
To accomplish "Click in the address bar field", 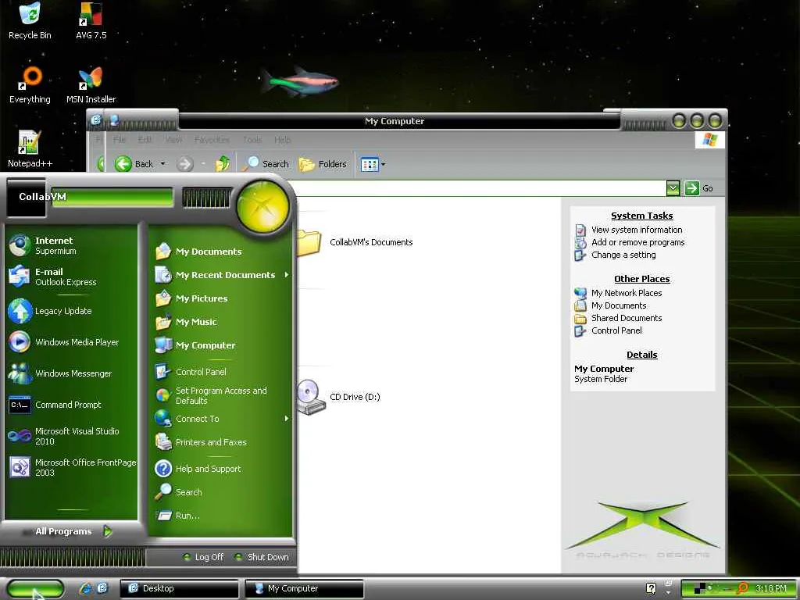I will tap(480, 188).
